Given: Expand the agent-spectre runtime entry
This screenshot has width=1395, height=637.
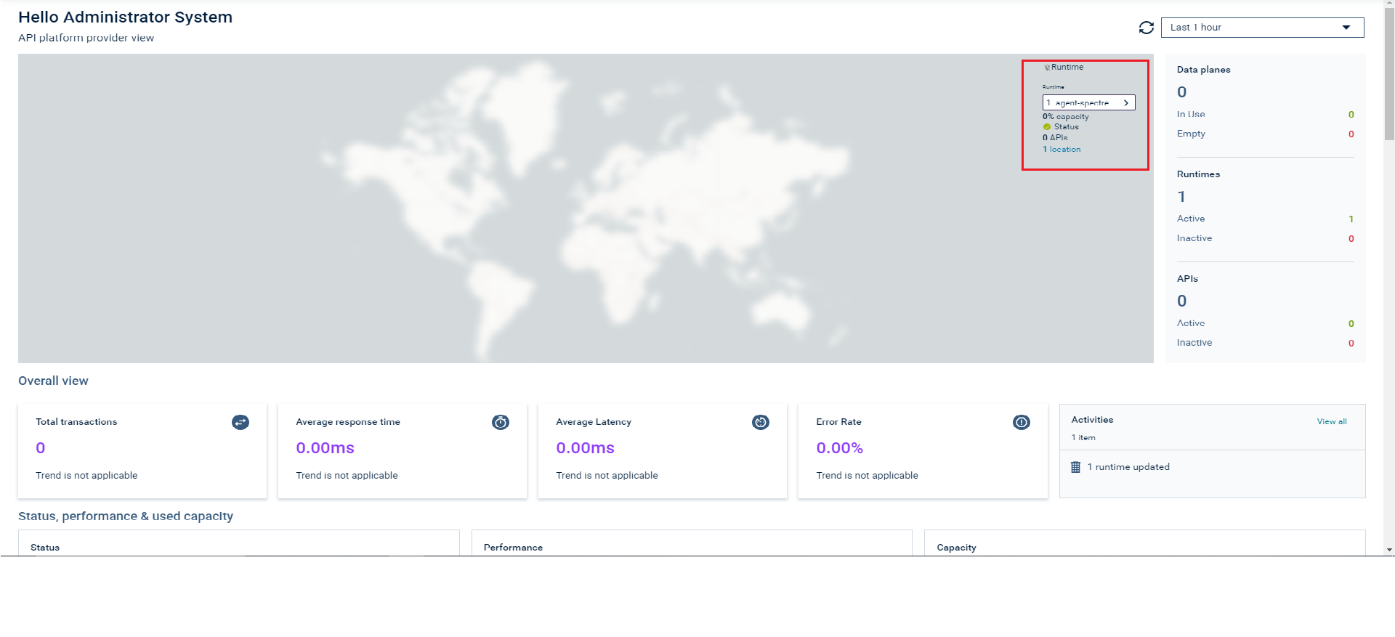Looking at the screenshot, I should click(1088, 102).
